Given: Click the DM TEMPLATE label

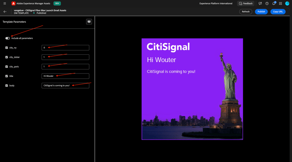Looking at the screenshot, I should point(21,13).
